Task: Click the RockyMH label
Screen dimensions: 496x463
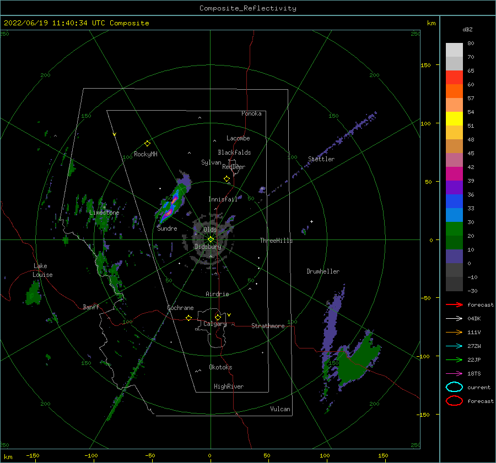Action: click(x=145, y=154)
